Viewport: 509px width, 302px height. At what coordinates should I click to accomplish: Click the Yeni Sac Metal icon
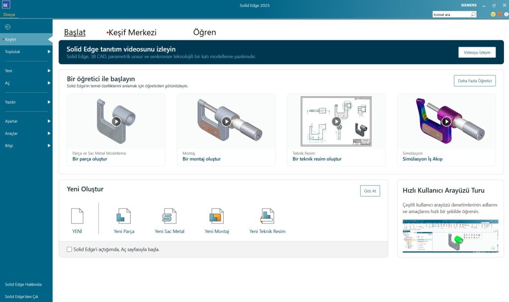point(170,216)
